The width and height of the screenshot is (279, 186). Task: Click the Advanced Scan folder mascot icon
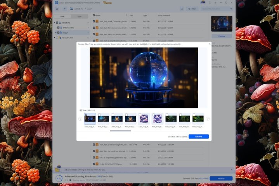pos(58,169)
